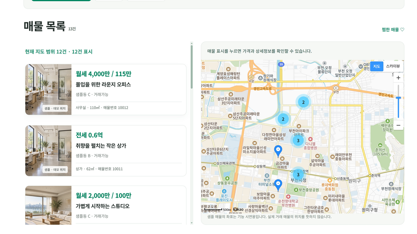
Task: Click Kakao logo on the map
Action: (x=238, y=209)
